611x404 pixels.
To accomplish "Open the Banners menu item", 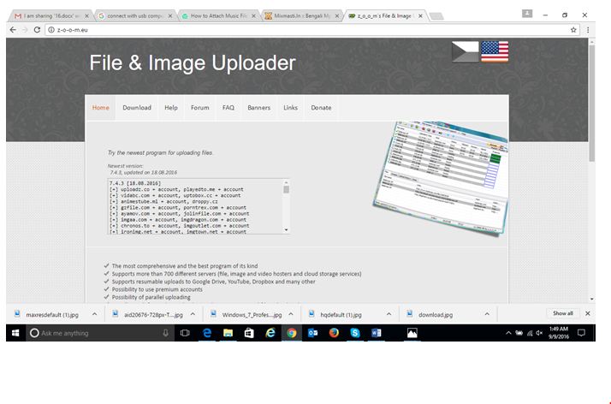I will point(258,108).
